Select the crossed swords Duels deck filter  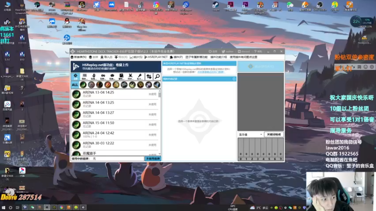pyautogui.click(x=131, y=76)
